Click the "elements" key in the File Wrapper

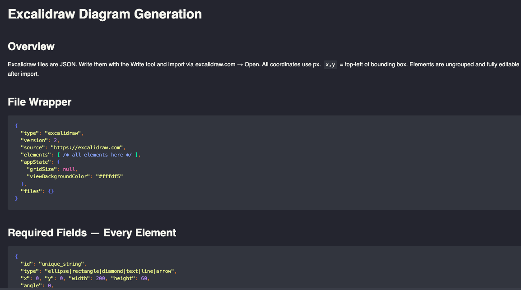[x=37, y=154]
